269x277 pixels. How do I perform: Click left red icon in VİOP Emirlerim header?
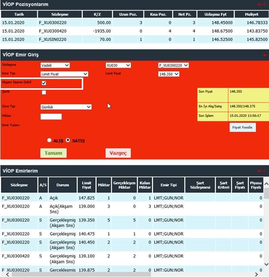pos(259,171)
